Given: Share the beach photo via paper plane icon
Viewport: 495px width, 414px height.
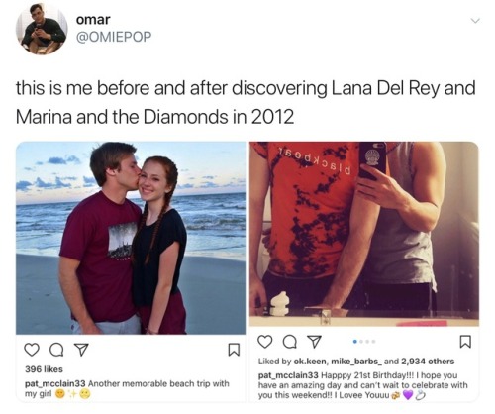Looking at the screenshot, I should [81, 350].
